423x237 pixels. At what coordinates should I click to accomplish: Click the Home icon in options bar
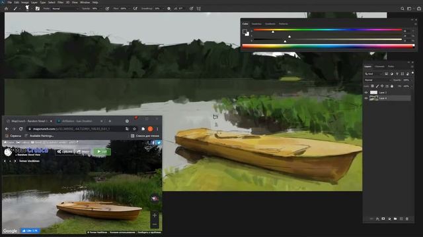point(6,9)
